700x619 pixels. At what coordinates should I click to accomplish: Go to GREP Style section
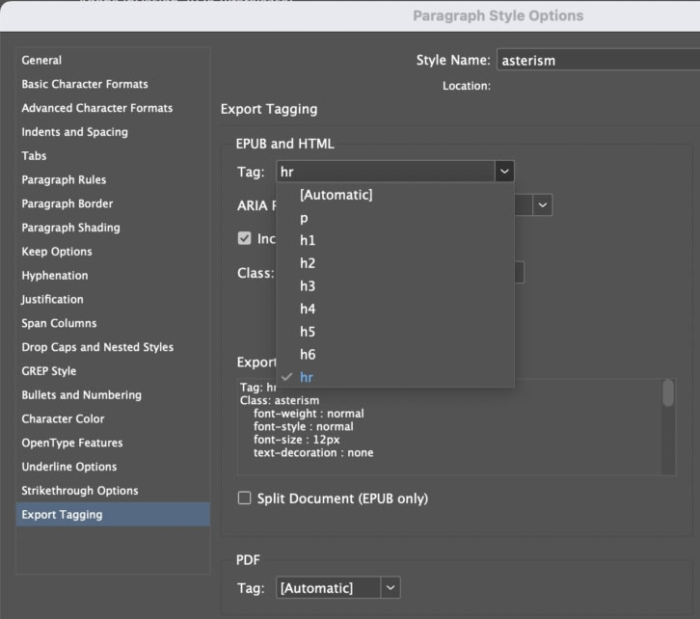113,371
